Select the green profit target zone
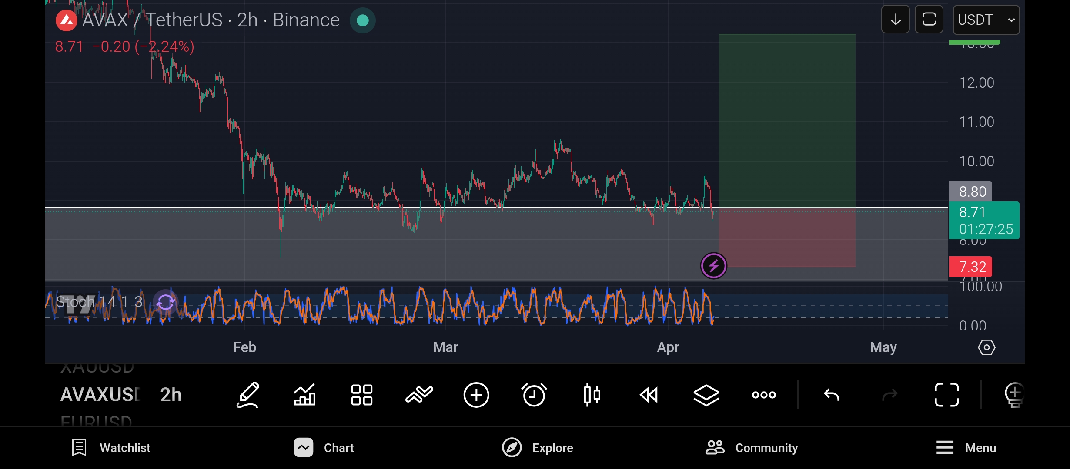Screen dimensions: 1070x469 [787, 121]
